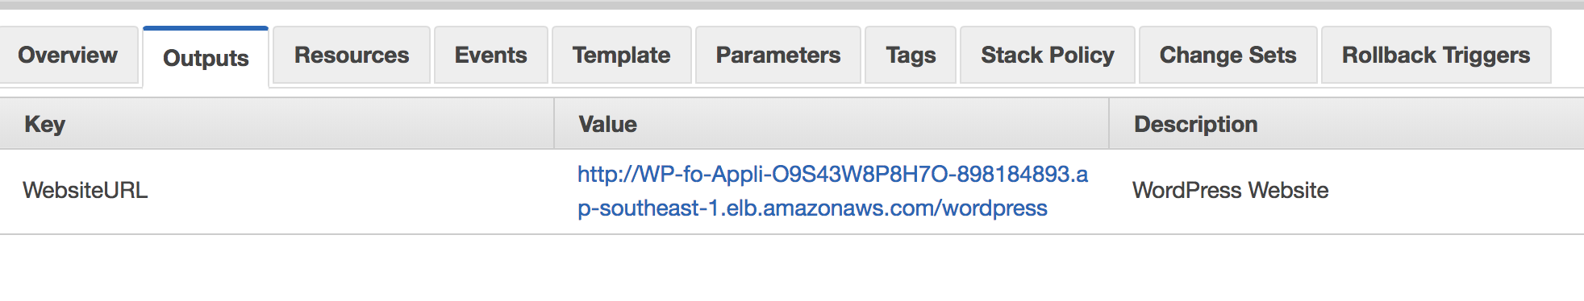Screen dimensions: 1584x301
Task: Open the Tags tab
Action: coord(911,55)
